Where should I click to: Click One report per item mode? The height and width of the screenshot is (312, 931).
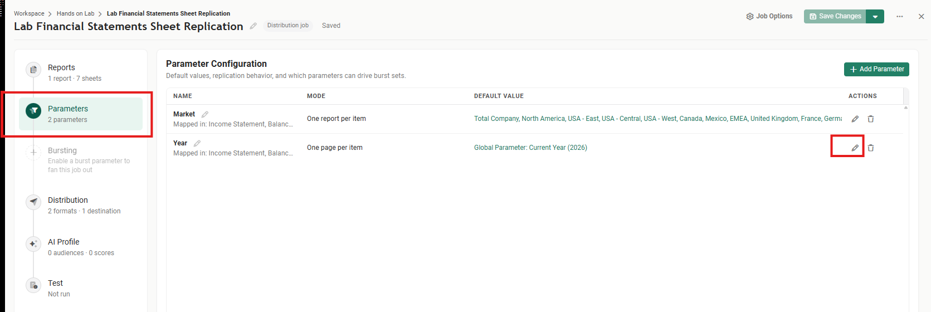(337, 119)
